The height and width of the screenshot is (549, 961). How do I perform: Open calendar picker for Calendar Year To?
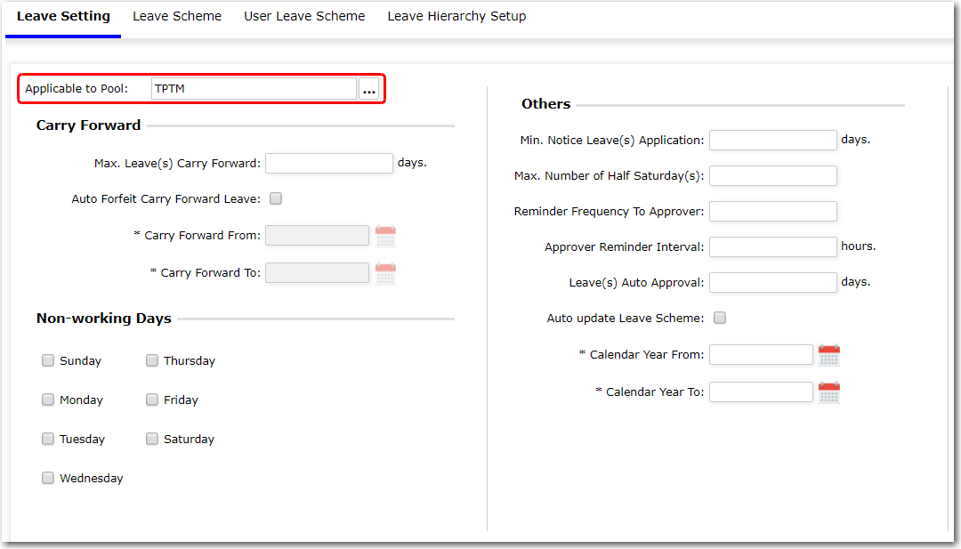[828, 392]
